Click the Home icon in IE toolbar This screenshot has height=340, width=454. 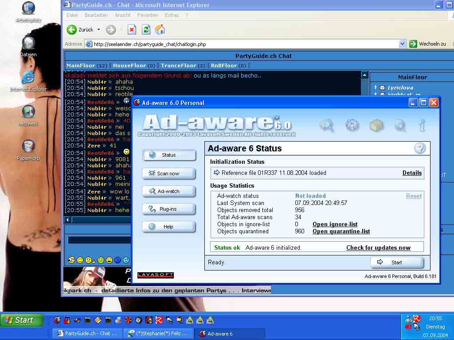point(160,30)
